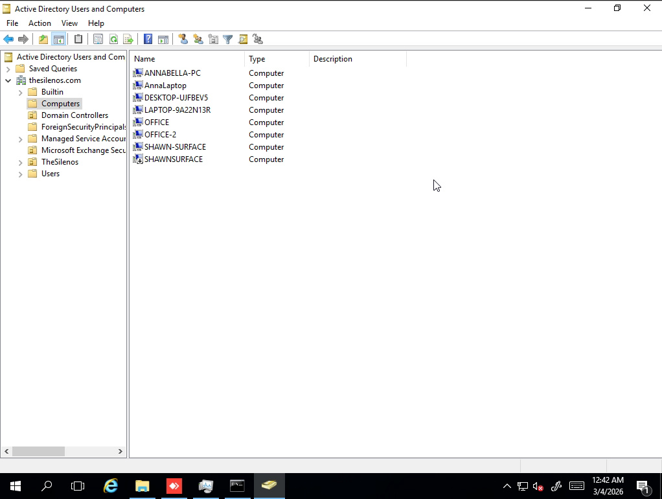662x499 pixels.
Task: Select the LAPTOP-9A22N13R computer entry
Action: tap(177, 110)
